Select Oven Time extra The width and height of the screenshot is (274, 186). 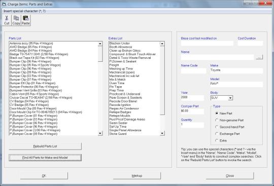117,83
